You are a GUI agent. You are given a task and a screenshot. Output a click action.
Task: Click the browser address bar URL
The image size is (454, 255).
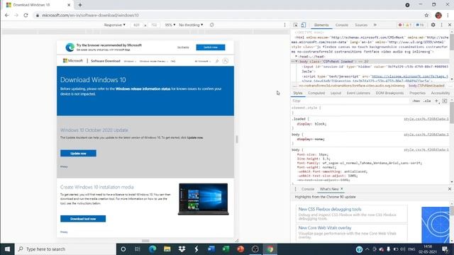90,16
